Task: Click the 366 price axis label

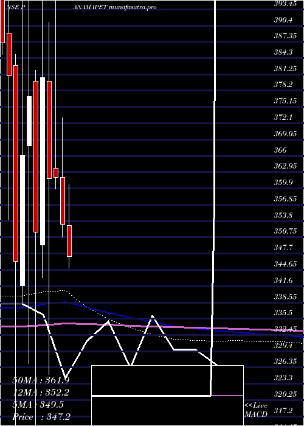Action: pyautogui.click(x=281, y=150)
